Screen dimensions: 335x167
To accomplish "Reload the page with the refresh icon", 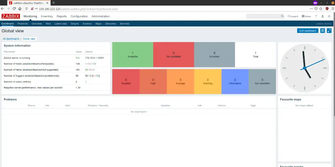I will click(x=14, y=9).
